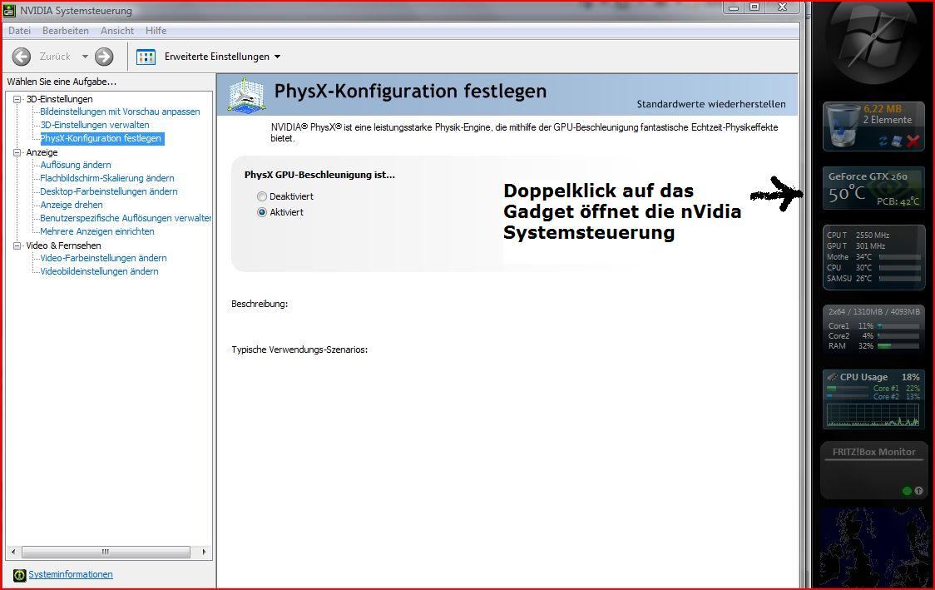Screen dimensions: 935x590
Task: Click the PhysX header icon
Action: tap(245, 94)
